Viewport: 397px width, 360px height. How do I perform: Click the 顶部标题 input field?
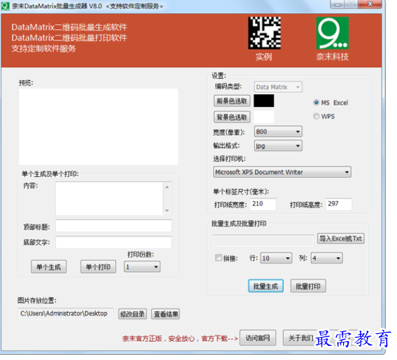click(114, 226)
